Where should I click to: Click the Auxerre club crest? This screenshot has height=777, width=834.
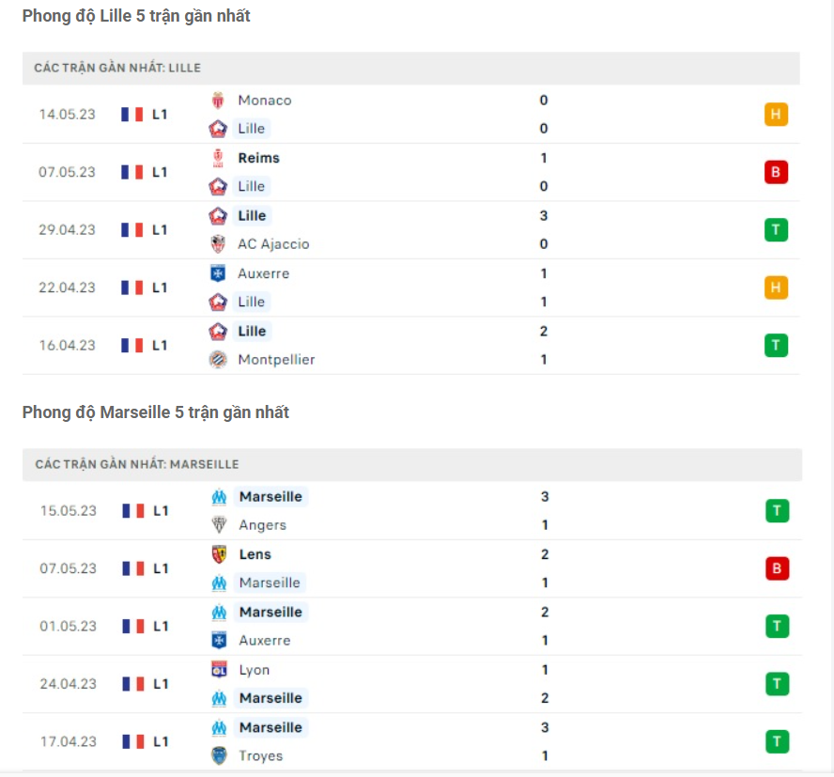(x=218, y=272)
